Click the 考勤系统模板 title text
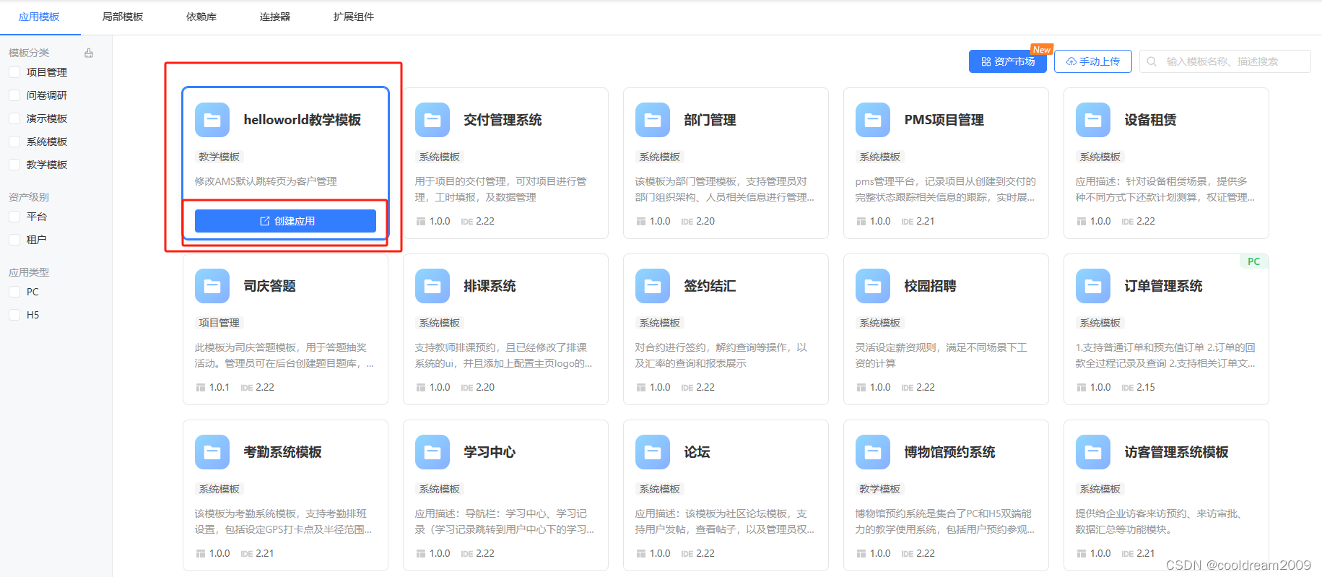Image resolution: width=1322 pixels, height=577 pixels. (x=282, y=452)
